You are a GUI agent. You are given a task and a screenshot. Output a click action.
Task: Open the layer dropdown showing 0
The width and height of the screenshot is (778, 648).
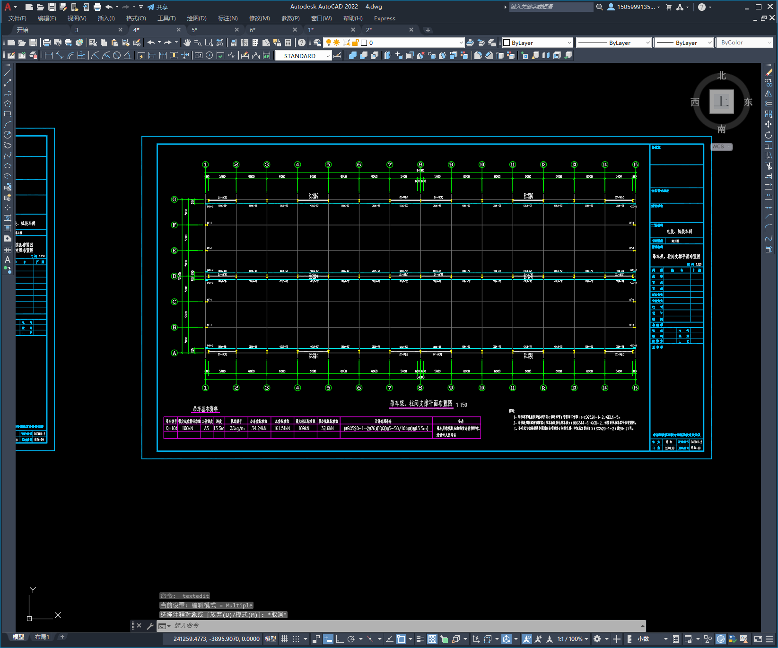pos(393,43)
